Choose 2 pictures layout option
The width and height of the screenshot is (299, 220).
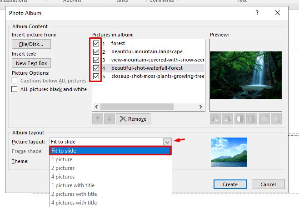[110, 168]
